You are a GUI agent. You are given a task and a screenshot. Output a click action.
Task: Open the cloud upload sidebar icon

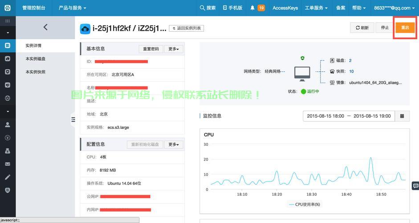[x=8, y=58]
